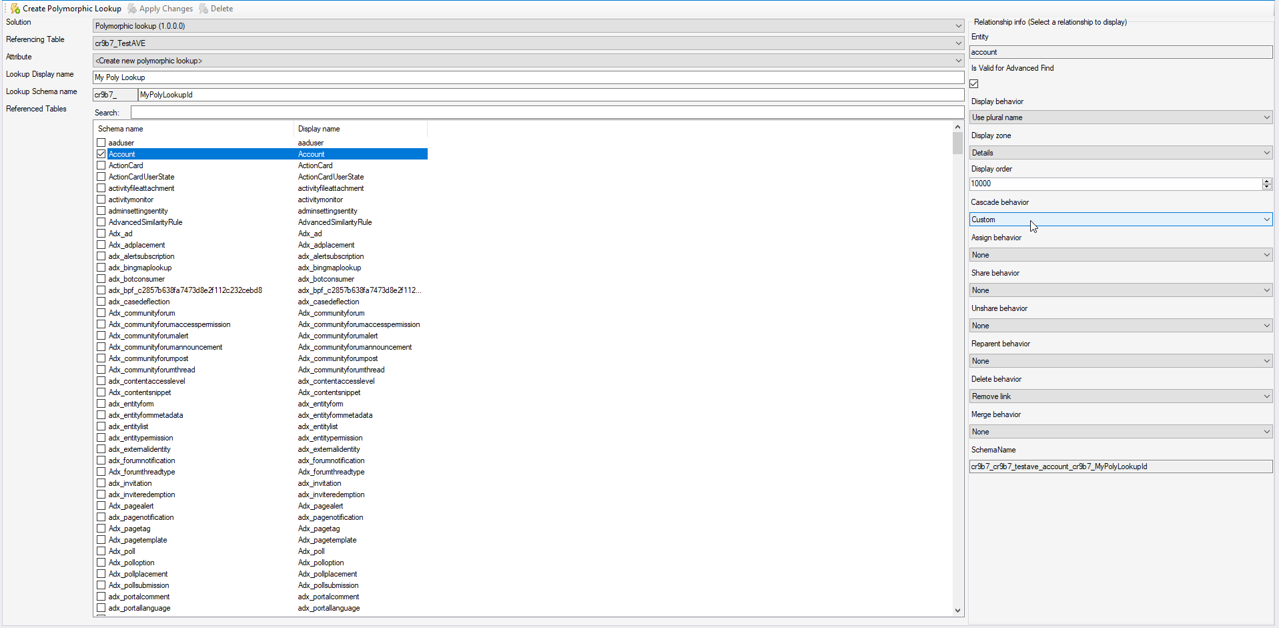
Task: Click the Delete toolbar icon
Action: [203, 9]
